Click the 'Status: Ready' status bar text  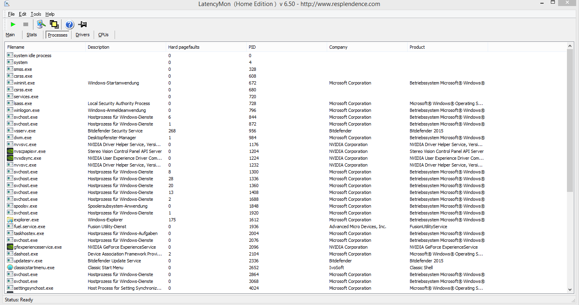point(19,300)
